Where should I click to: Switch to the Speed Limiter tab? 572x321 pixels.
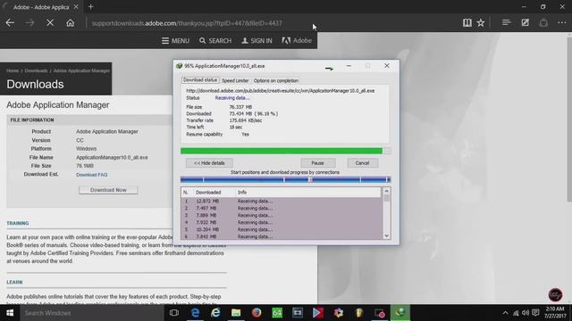[x=235, y=80]
